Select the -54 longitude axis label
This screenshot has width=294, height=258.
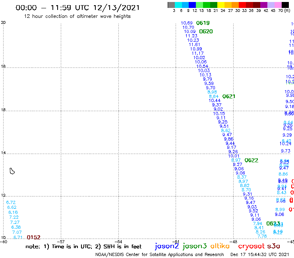point(119,242)
